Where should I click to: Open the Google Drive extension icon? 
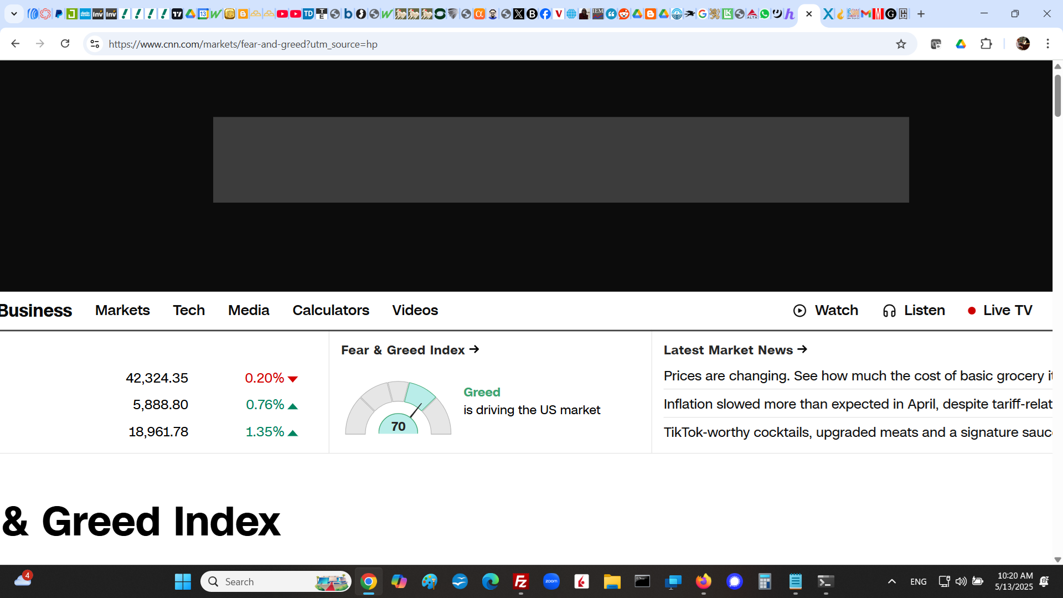point(961,44)
